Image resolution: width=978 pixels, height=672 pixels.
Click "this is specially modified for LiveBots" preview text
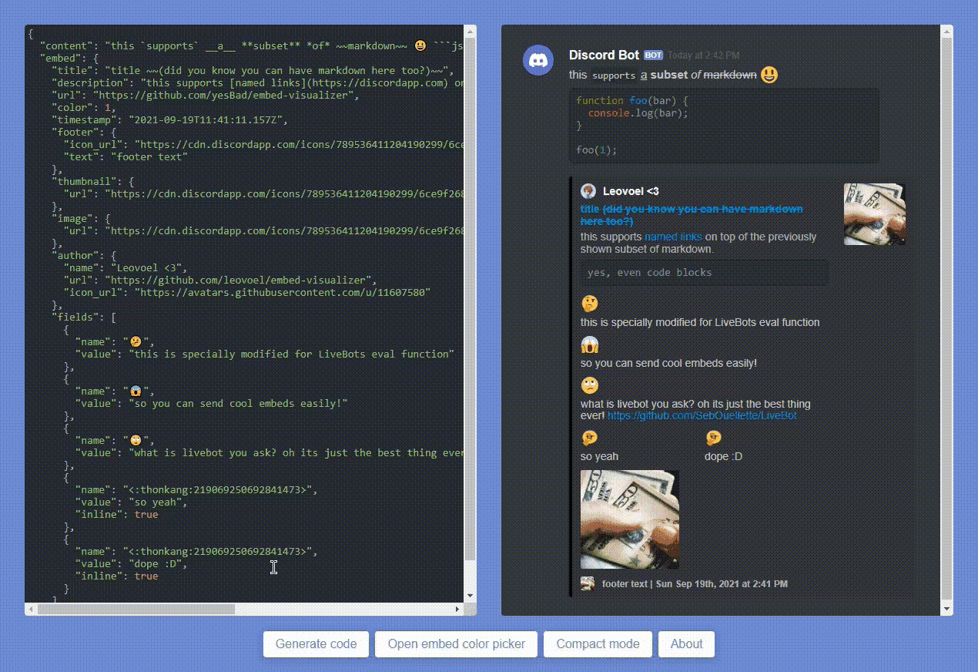click(x=700, y=322)
